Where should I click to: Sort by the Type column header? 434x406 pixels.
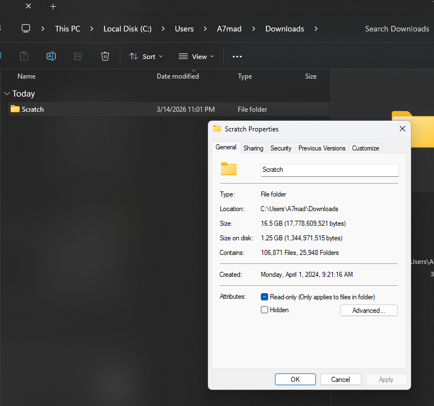click(245, 76)
